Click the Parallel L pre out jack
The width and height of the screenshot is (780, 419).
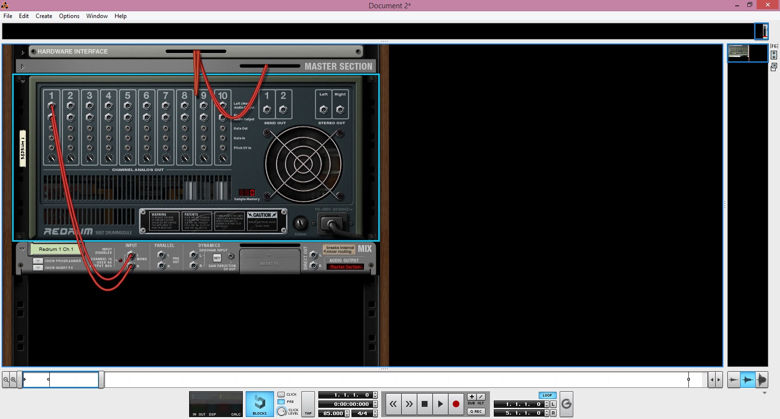tap(161, 255)
